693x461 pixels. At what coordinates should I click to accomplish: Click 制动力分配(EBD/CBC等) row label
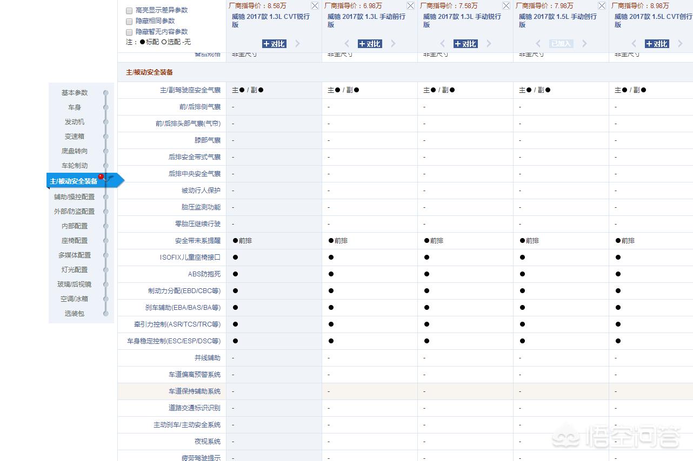tap(184, 291)
